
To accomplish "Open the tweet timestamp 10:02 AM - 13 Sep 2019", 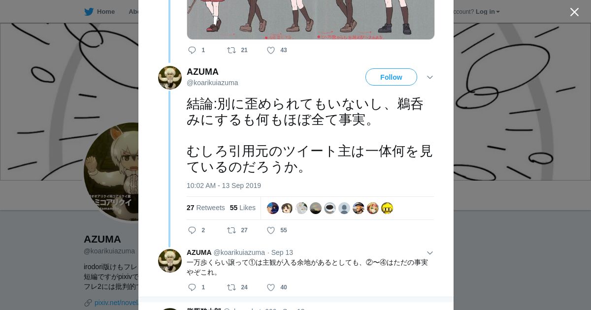I will coord(224,186).
